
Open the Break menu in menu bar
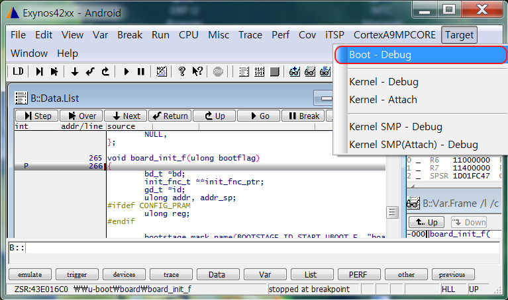[130, 35]
